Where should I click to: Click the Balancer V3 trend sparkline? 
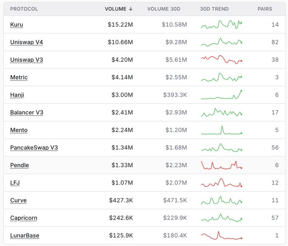tap(222, 112)
